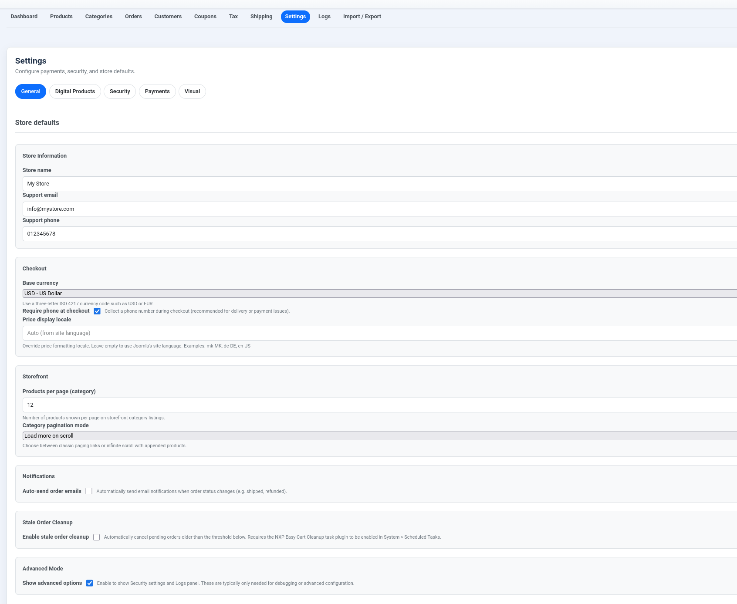Open the Shipping tab

click(261, 17)
